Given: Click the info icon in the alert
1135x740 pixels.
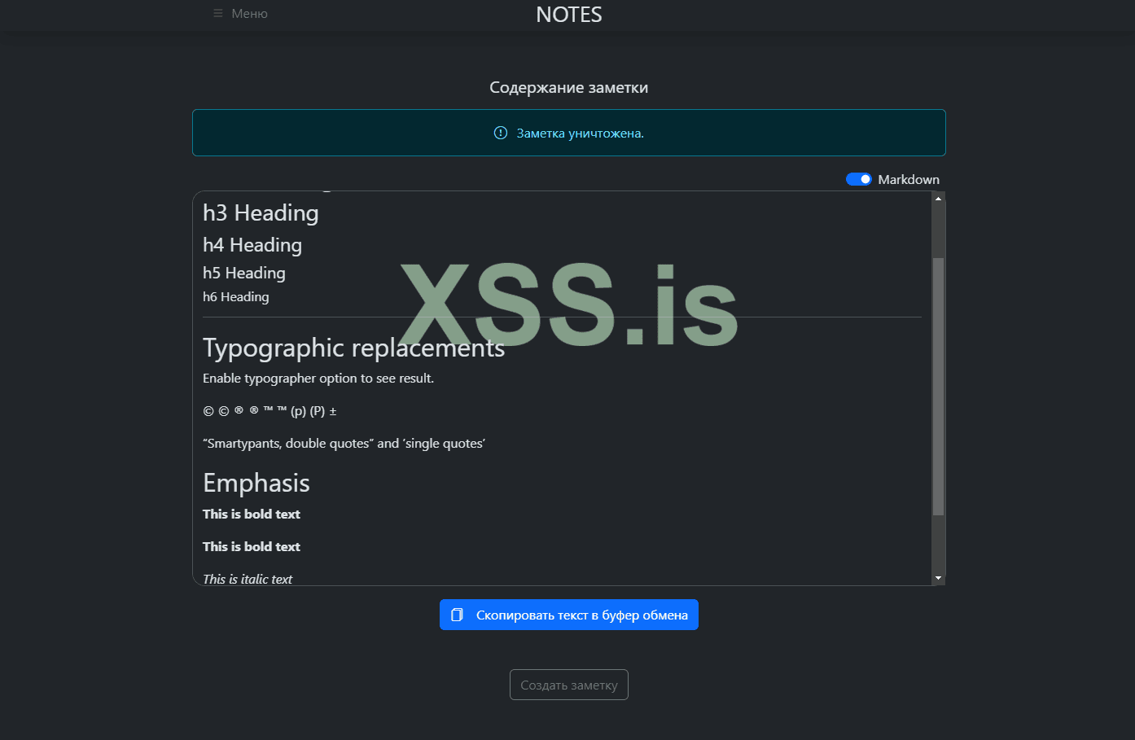Looking at the screenshot, I should coord(501,133).
